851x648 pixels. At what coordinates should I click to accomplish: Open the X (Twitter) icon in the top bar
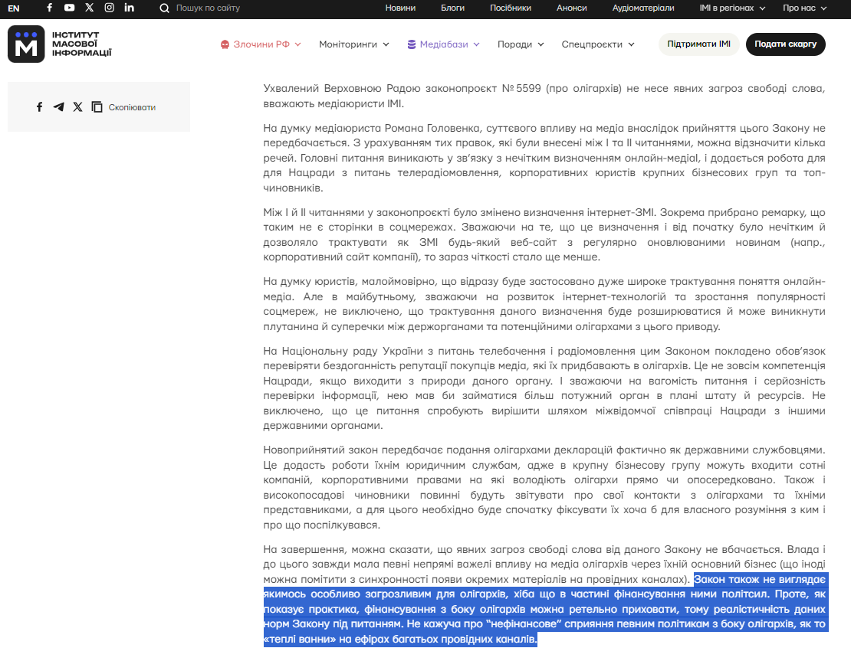pyautogui.click(x=90, y=8)
